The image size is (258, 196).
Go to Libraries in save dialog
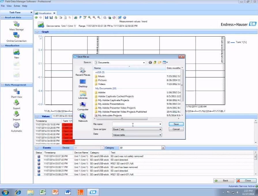(83, 95)
